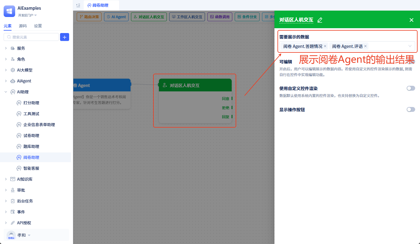Image resolution: width=420 pixels, height=244 pixels.
Task: Remove the 阅卷 Agent.答题情况 tag
Action: point(325,46)
